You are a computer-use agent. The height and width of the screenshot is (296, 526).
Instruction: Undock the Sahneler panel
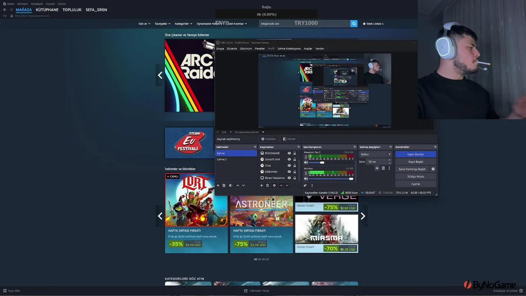click(255, 147)
